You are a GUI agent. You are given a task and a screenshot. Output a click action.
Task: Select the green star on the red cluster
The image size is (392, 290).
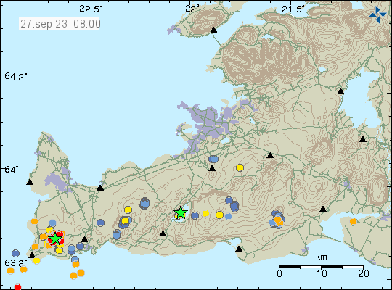54,239
